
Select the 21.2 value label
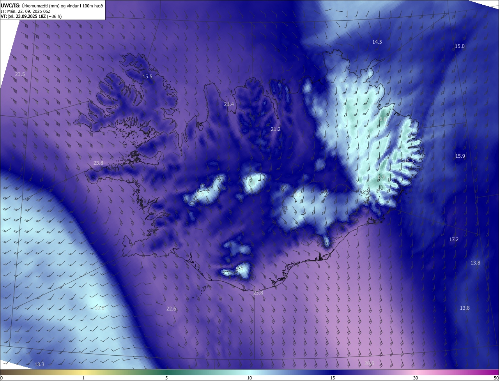[x=276, y=129]
